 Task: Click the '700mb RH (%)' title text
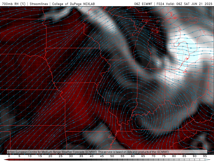click(14, 4)
